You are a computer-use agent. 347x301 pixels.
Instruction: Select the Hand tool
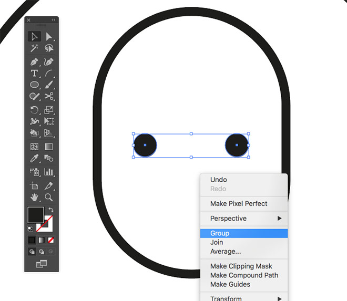[34, 198]
